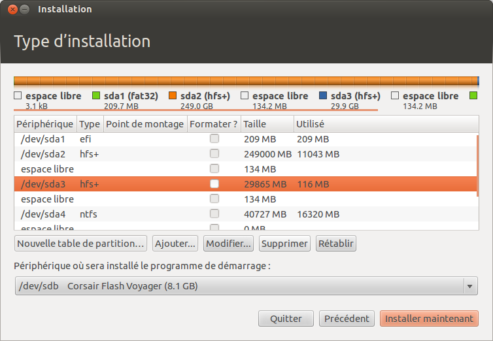This screenshot has height=341, width=493.
Task: Click the Modifier button
Action: tap(228, 244)
